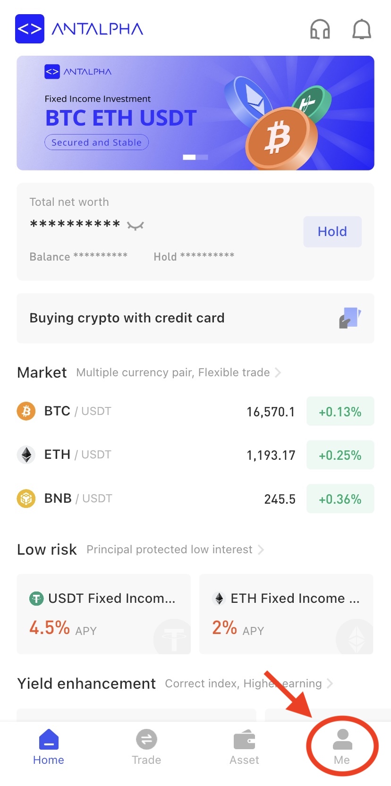Open ETH Fixed Income 2% APY card
391x786 pixels.
tap(286, 614)
